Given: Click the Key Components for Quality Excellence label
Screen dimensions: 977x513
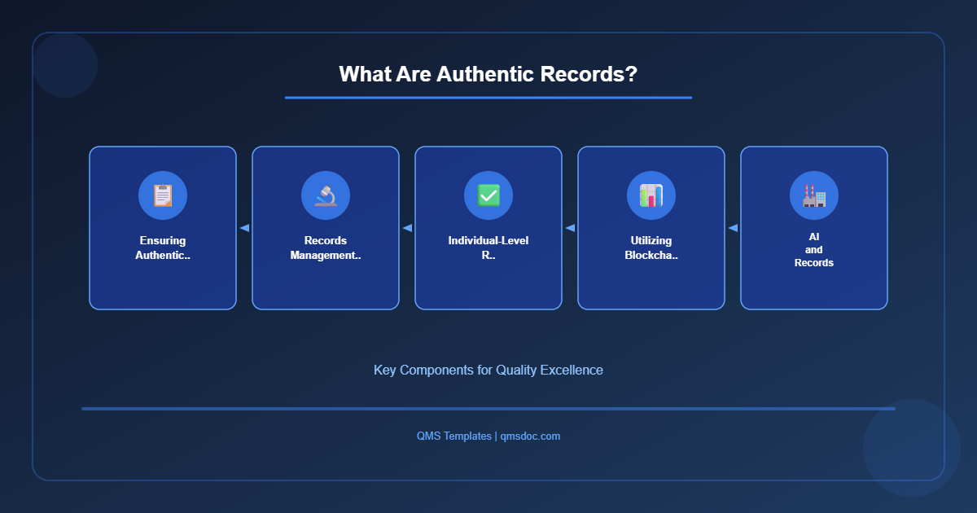Looking at the screenshot, I should click(488, 370).
